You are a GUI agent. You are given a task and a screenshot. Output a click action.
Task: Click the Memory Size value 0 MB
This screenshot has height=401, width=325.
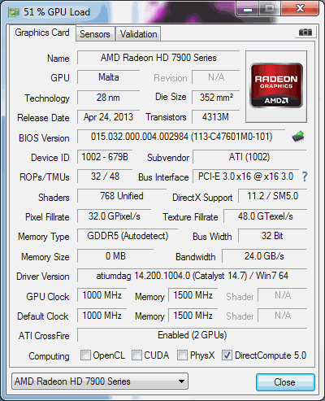(x=115, y=256)
